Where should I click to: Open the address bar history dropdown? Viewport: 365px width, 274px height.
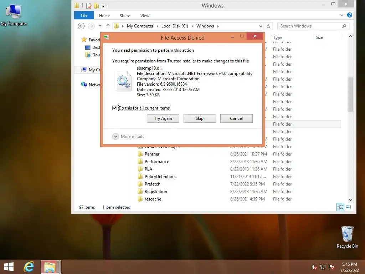point(261,26)
